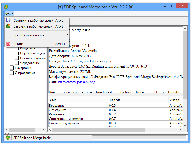Click collapse arrows above the status bar
Screen dimensions: 193x146
pyautogui.click(x=7, y=133)
